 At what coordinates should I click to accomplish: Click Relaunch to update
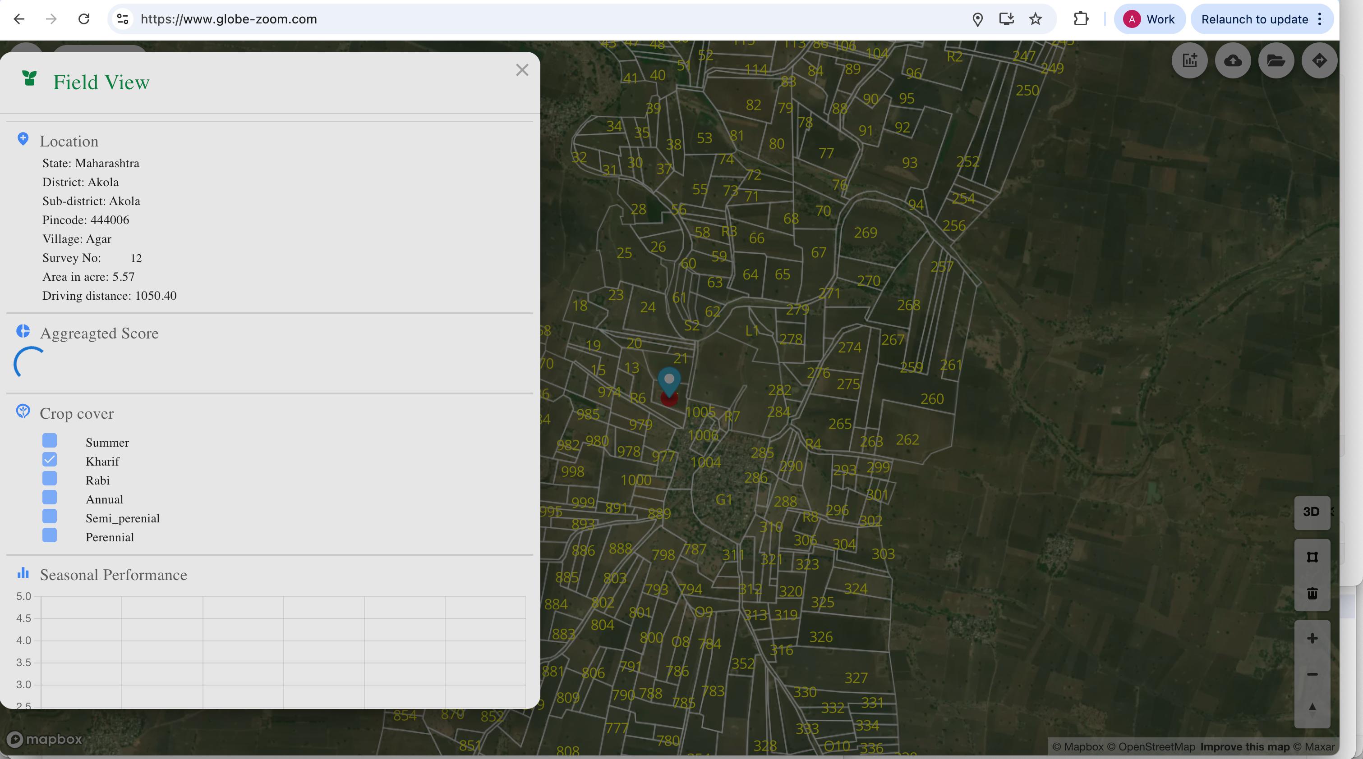click(x=1253, y=19)
